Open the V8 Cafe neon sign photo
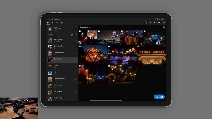 coord(109,37)
